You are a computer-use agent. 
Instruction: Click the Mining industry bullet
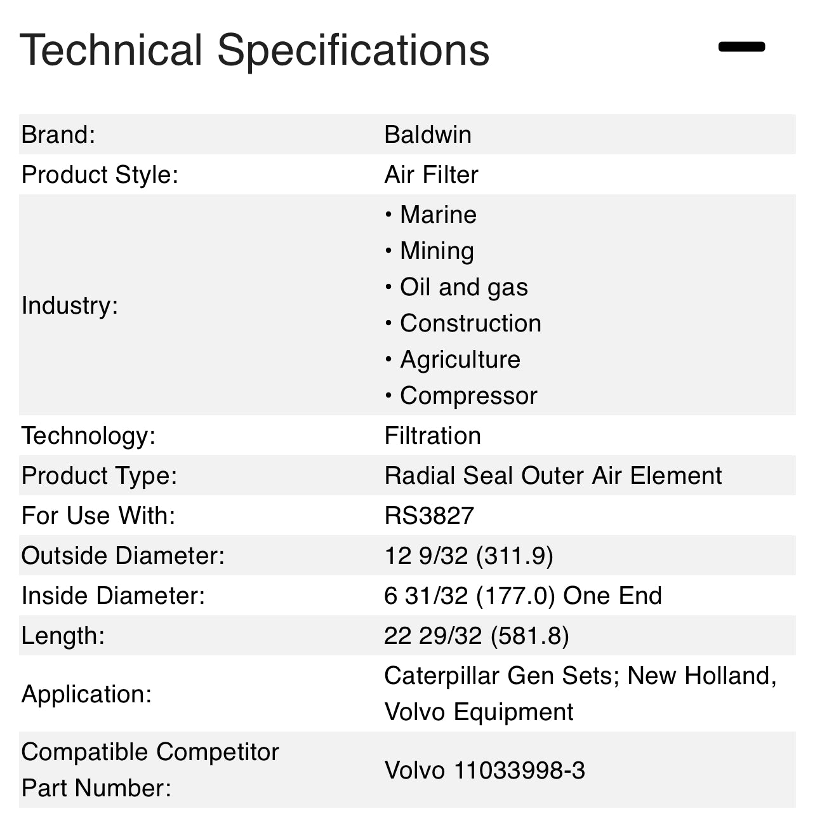click(x=437, y=251)
